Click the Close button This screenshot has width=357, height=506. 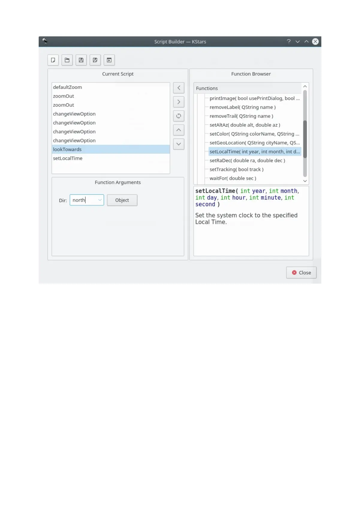pyautogui.click(x=301, y=273)
